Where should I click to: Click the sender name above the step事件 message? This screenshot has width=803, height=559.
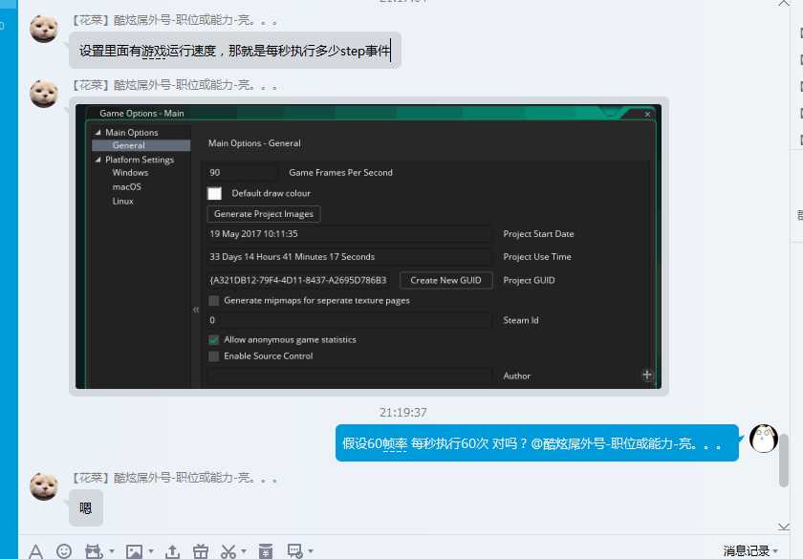coord(174,20)
